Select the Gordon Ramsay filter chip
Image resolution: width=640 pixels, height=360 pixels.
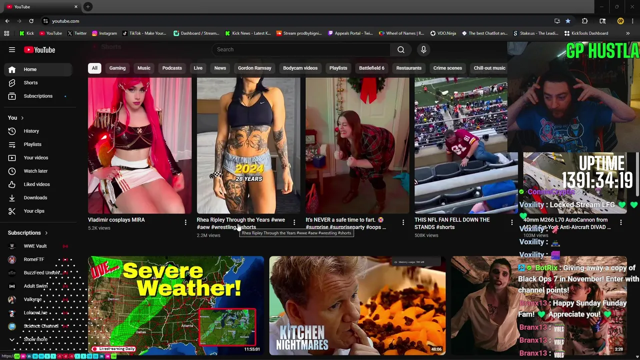(254, 68)
